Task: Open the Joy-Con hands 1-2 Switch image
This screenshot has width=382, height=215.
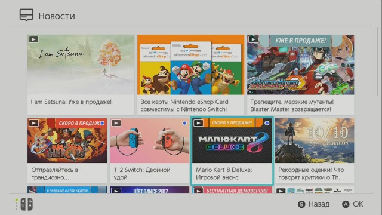Action: click(150, 141)
